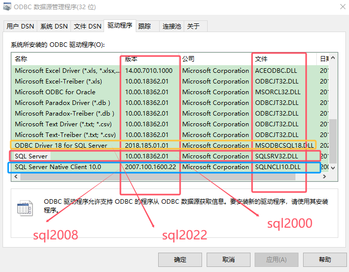Select Microsoft Paradox Driver (*.db ) row

tap(170, 103)
